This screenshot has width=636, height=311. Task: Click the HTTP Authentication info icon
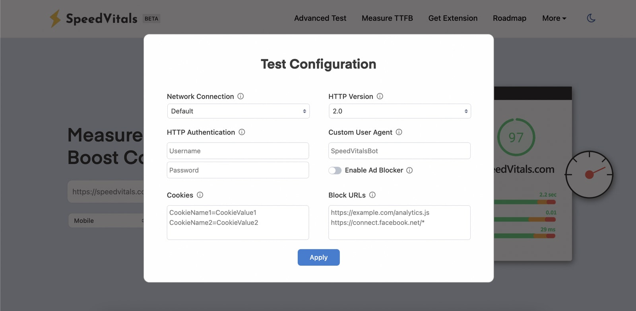(242, 132)
